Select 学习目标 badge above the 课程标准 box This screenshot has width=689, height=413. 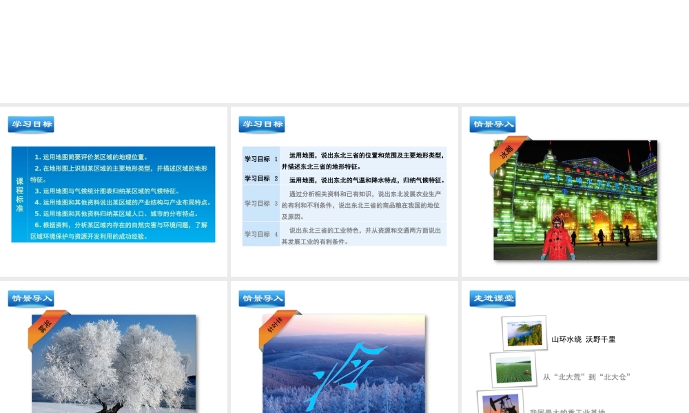[31, 124]
